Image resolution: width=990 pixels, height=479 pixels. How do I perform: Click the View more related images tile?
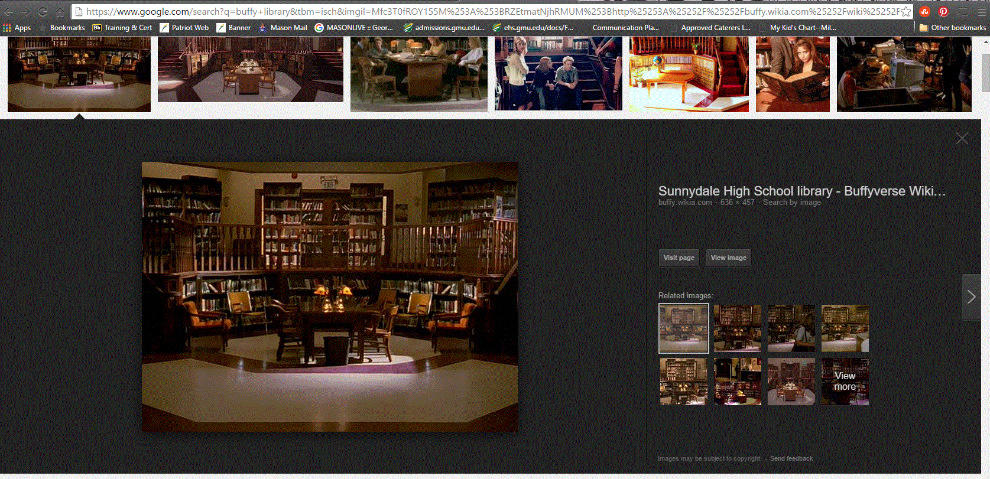tap(845, 382)
